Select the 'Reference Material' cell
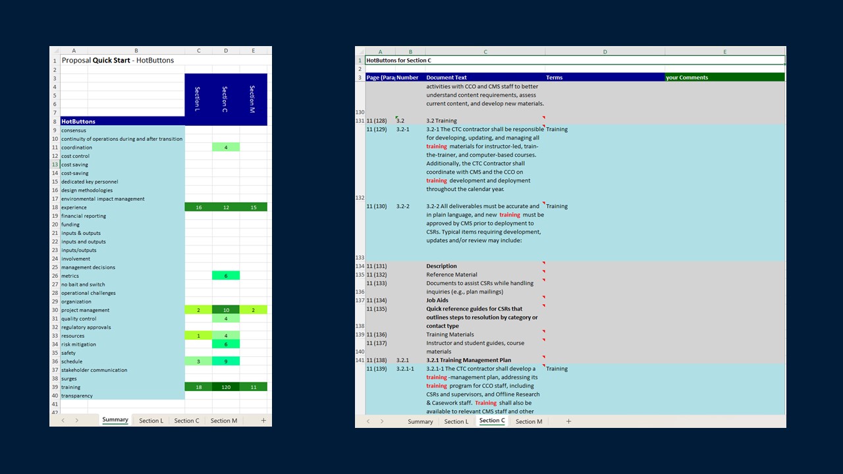Viewport: 843px width, 474px height. 485,275
